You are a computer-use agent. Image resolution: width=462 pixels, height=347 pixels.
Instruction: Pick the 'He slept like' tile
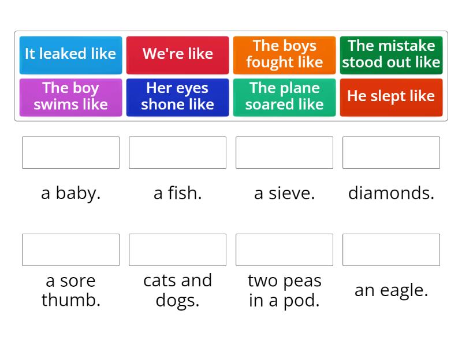391,97
